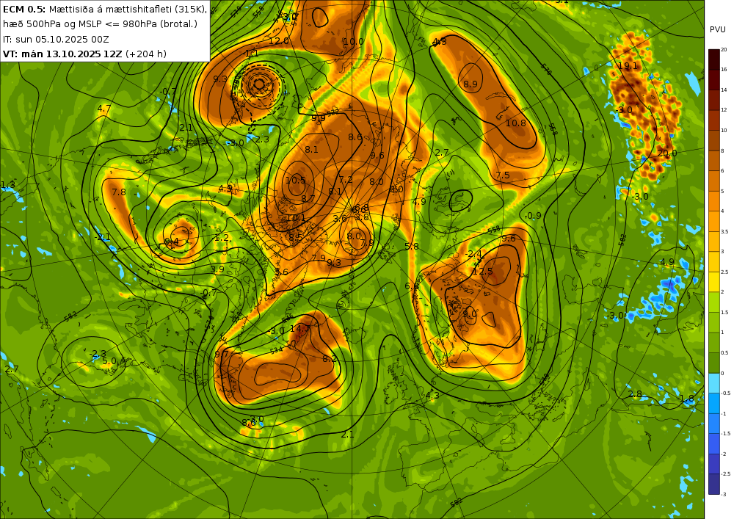Click the map value '3.9'

pyautogui.click(x=217, y=269)
